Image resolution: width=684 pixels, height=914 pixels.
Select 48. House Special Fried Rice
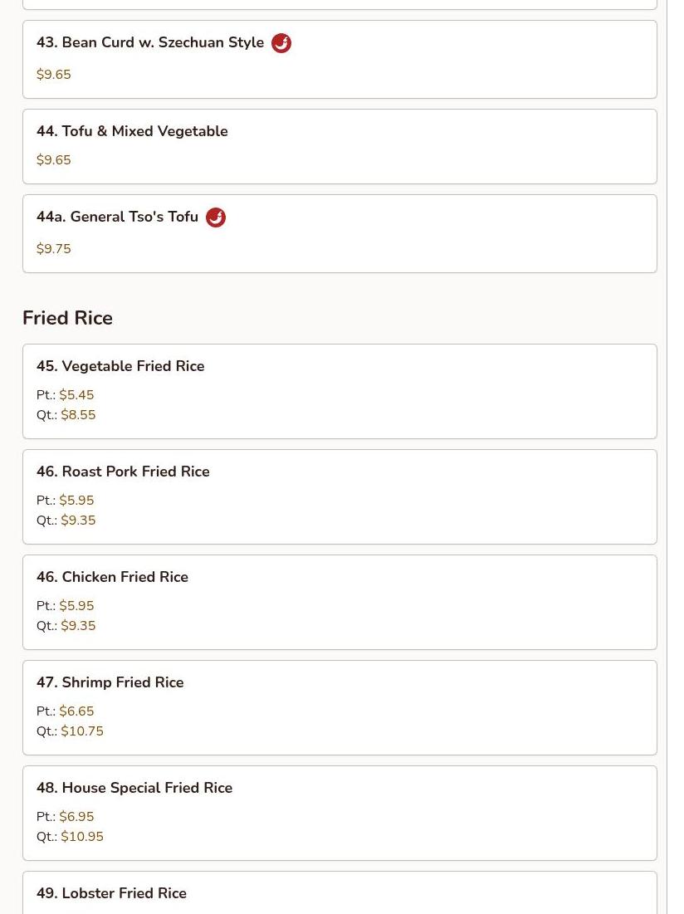click(340, 814)
